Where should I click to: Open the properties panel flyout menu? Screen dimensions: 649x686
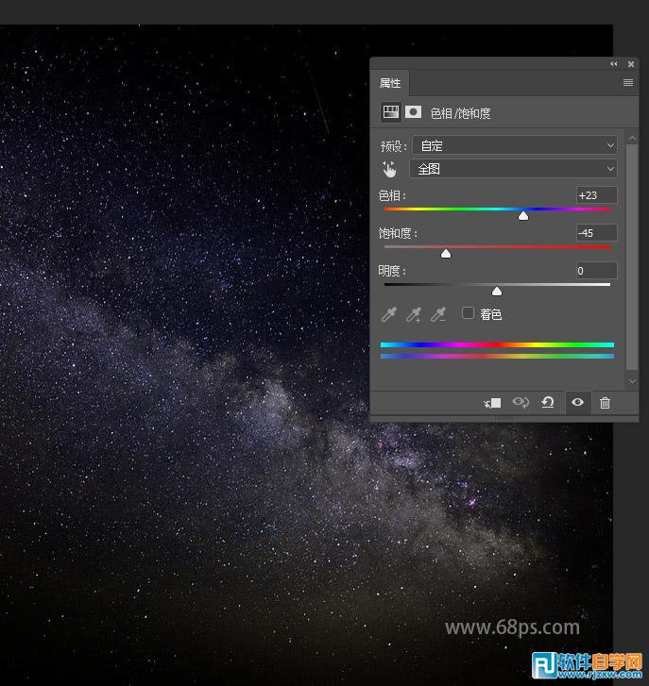coord(628,83)
